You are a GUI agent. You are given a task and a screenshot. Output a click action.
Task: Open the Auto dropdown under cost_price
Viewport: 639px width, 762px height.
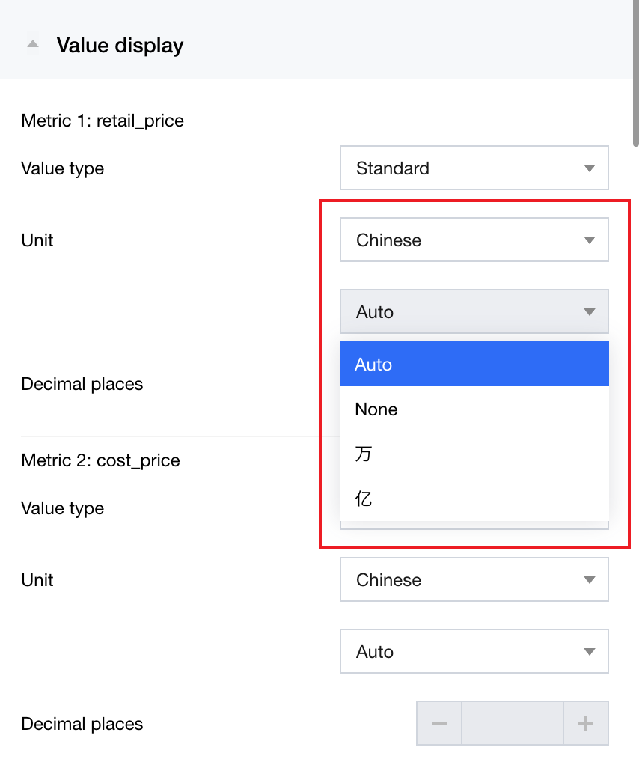pyautogui.click(x=474, y=652)
